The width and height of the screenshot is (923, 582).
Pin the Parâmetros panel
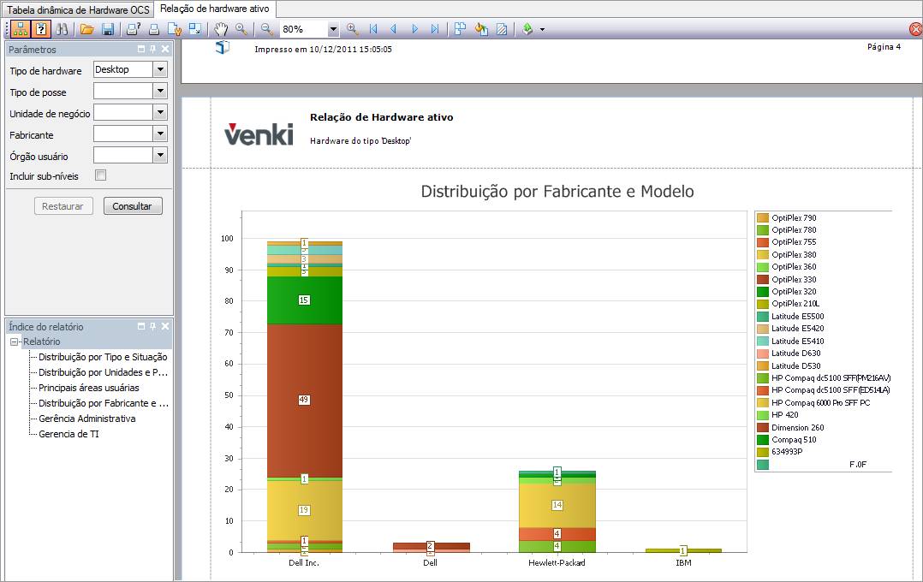pyautogui.click(x=153, y=50)
